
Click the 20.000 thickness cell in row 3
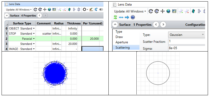(x=72, y=44)
